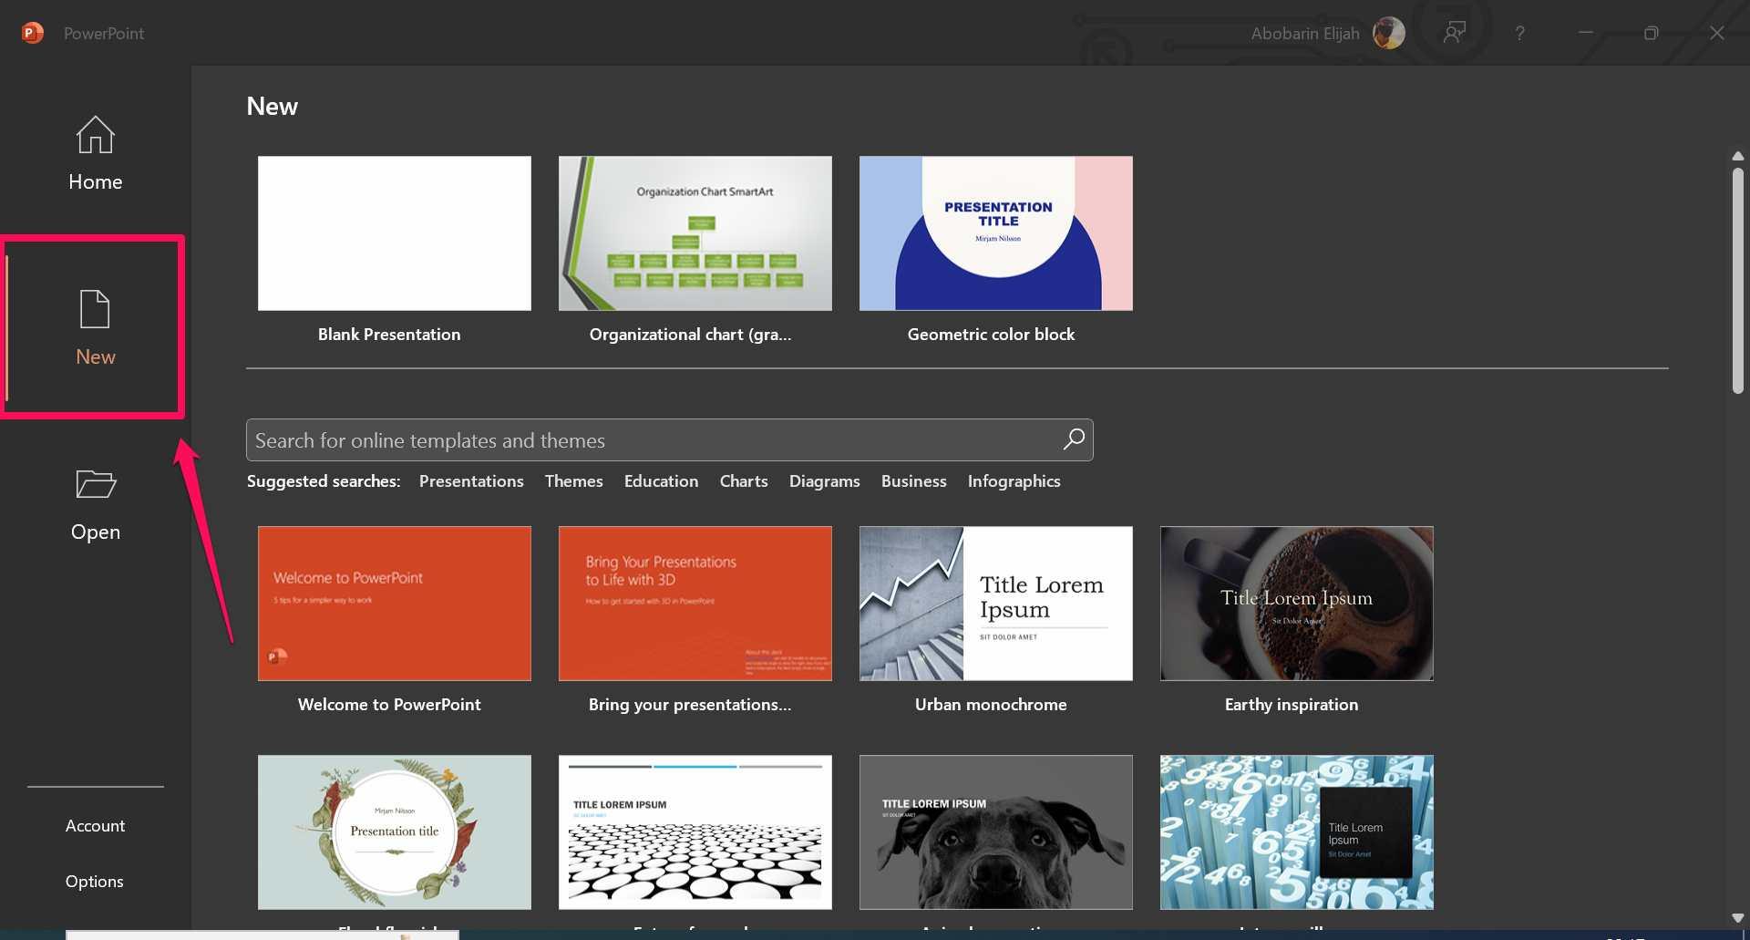Click the search magnifier icon

pyautogui.click(x=1074, y=439)
